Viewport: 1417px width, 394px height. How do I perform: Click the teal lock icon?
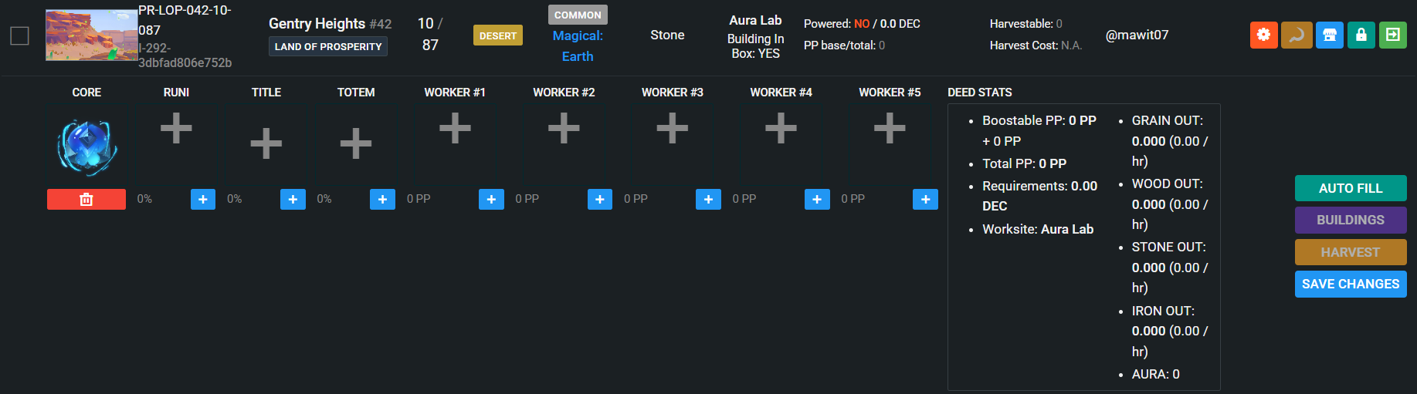coord(1361,35)
